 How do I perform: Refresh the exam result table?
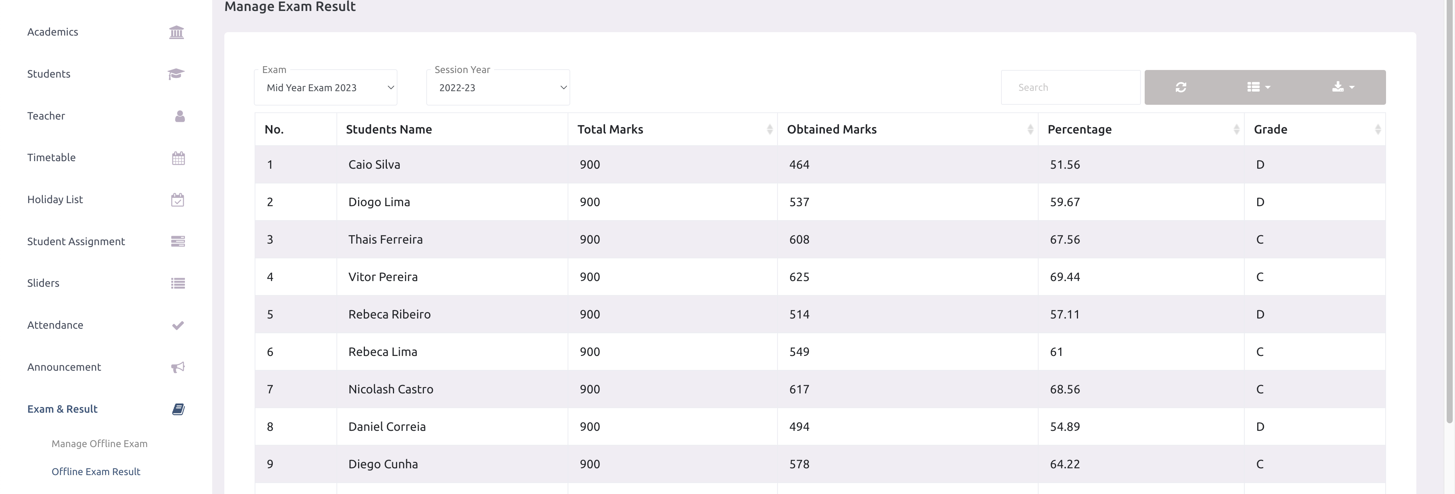coord(1181,87)
